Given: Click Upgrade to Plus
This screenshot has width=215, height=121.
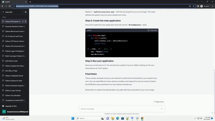Looking at the screenshot, I should coord(14,106).
